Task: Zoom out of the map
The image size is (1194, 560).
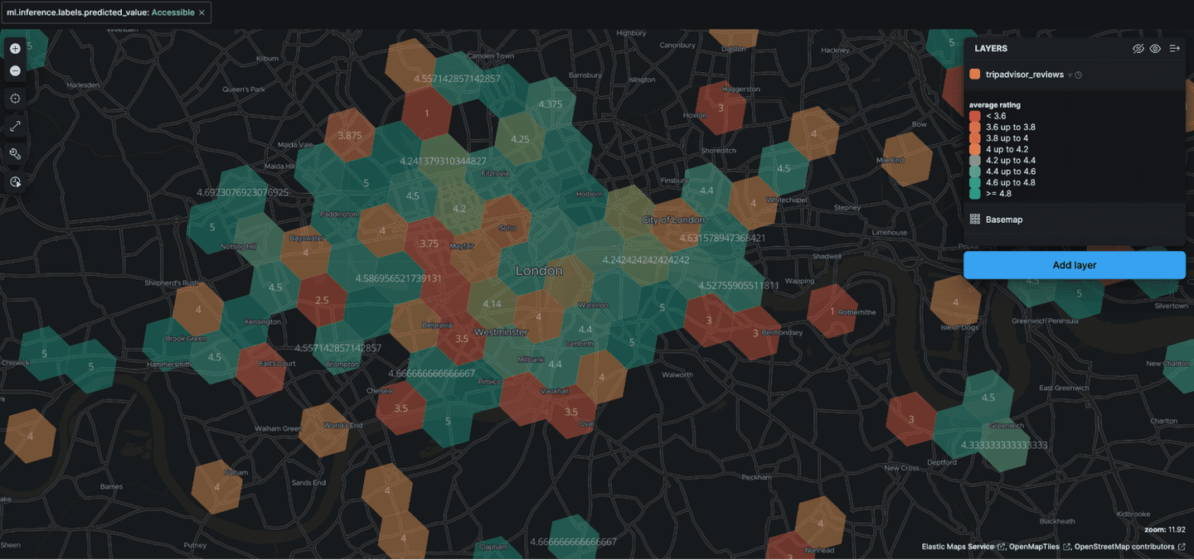Action: (x=15, y=71)
